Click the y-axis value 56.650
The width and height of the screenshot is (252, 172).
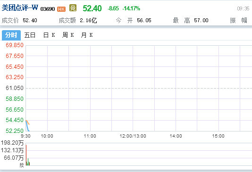15,110
